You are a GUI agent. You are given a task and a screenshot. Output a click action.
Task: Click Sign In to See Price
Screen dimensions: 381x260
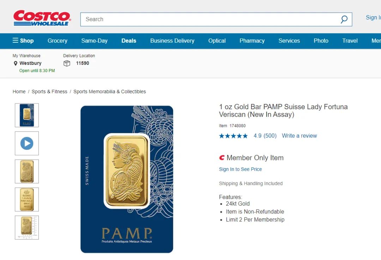[240, 169]
